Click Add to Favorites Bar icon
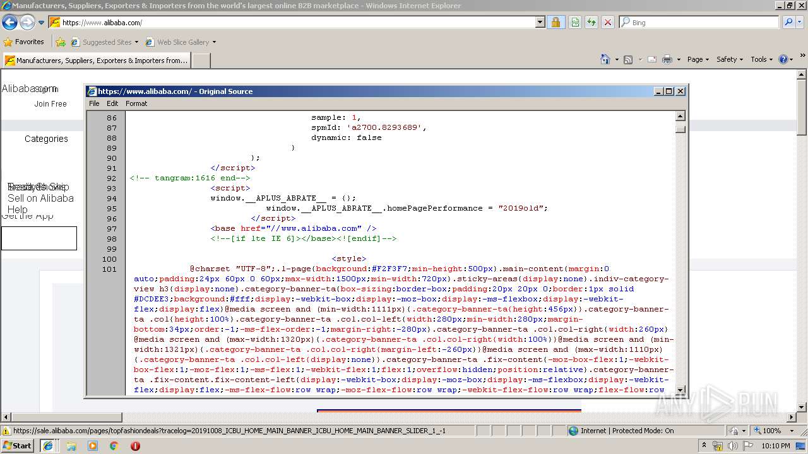808x454 pixels. (61, 42)
